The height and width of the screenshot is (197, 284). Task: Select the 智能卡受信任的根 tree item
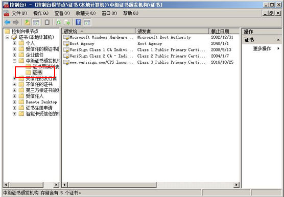click(42, 114)
